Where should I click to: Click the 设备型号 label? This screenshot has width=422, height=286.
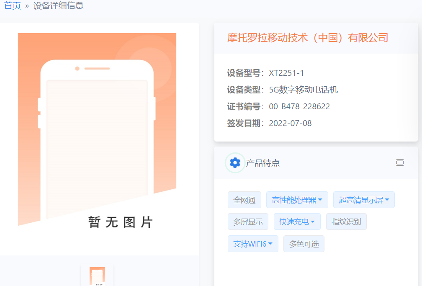click(244, 73)
